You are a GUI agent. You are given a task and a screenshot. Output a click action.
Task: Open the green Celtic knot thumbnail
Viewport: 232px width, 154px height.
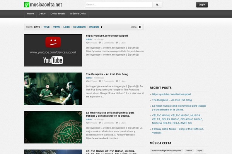tap(53, 127)
